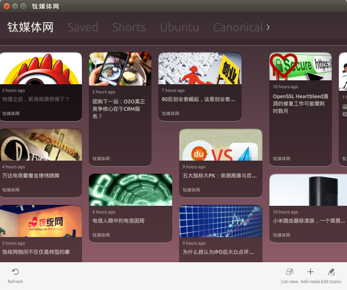Switch to List view
Screen dimensions: 347x290
click(x=289, y=276)
